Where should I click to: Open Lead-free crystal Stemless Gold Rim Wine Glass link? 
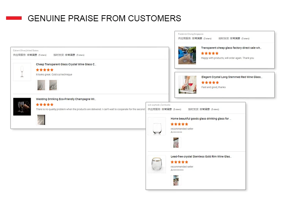201,157
